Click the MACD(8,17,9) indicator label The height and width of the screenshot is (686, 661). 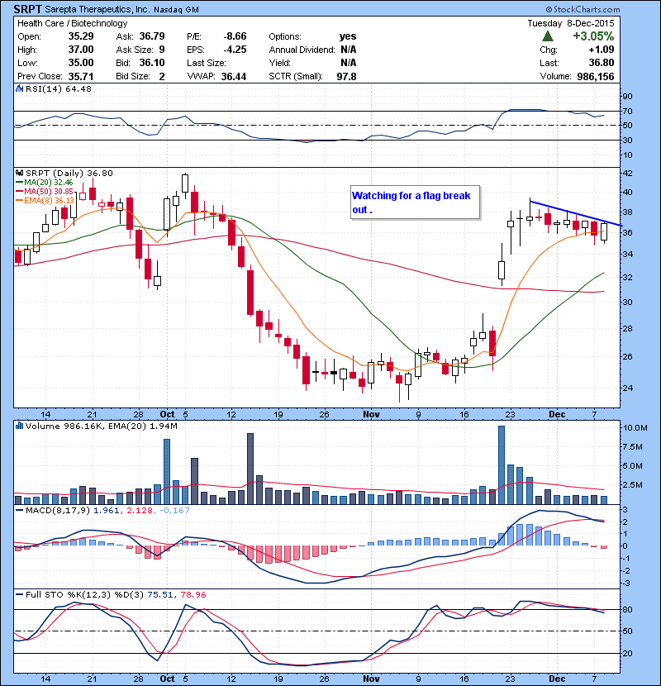click(x=58, y=510)
